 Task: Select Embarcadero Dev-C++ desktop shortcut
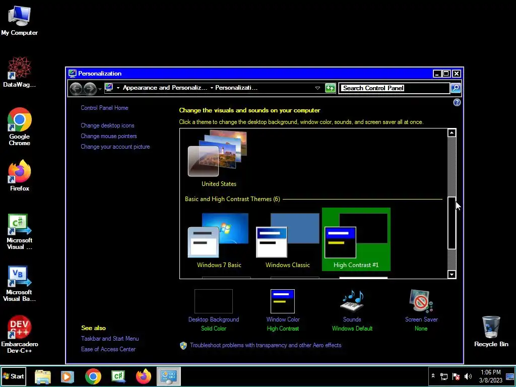(20, 335)
